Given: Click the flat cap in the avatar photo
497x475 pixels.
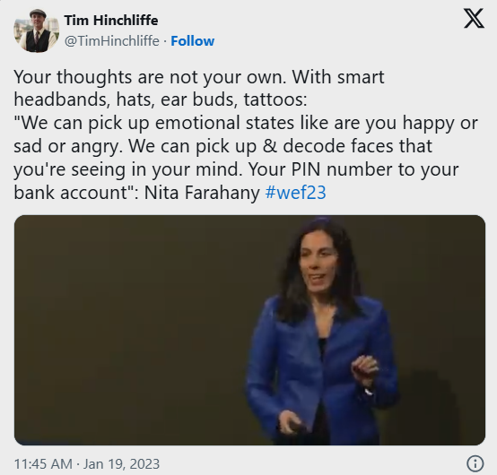Looking at the screenshot, I should (x=38, y=14).
